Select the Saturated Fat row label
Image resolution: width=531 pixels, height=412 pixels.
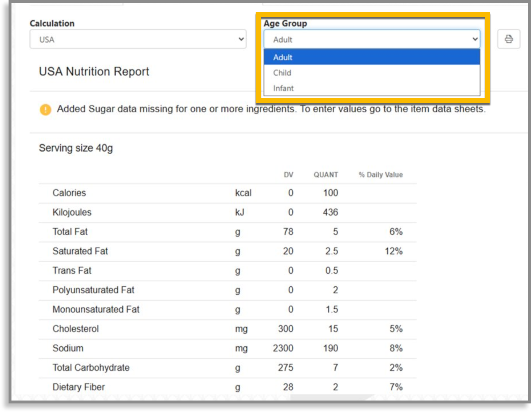click(80, 251)
